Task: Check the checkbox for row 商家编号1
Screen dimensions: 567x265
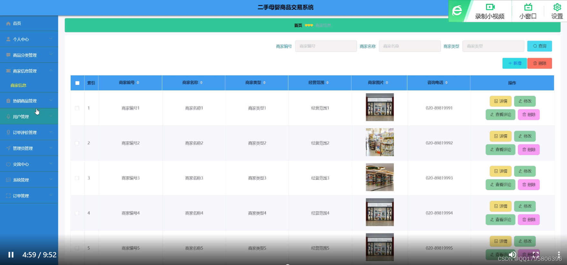Action: point(77,108)
